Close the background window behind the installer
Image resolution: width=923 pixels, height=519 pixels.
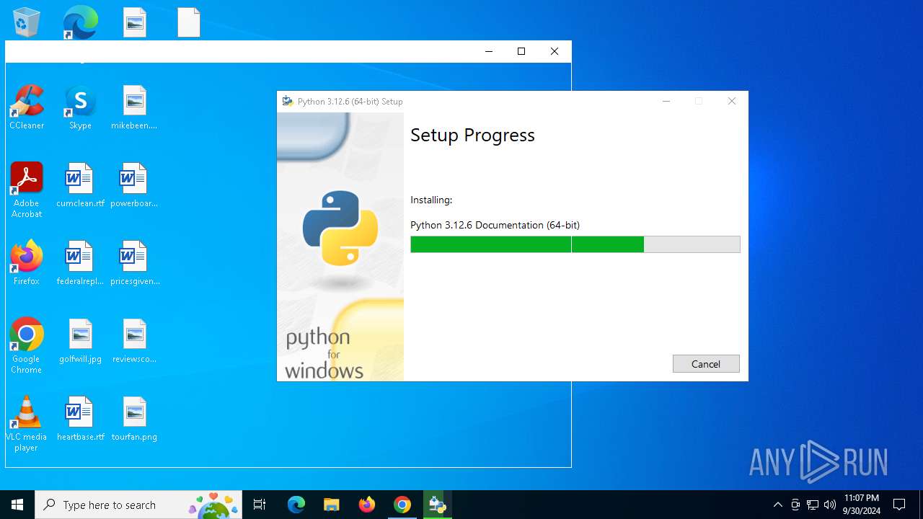coord(555,51)
